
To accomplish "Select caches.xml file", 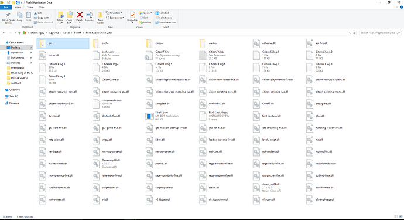I will tap(117, 55).
